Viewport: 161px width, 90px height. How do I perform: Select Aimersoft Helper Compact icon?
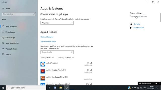tap(43, 84)
